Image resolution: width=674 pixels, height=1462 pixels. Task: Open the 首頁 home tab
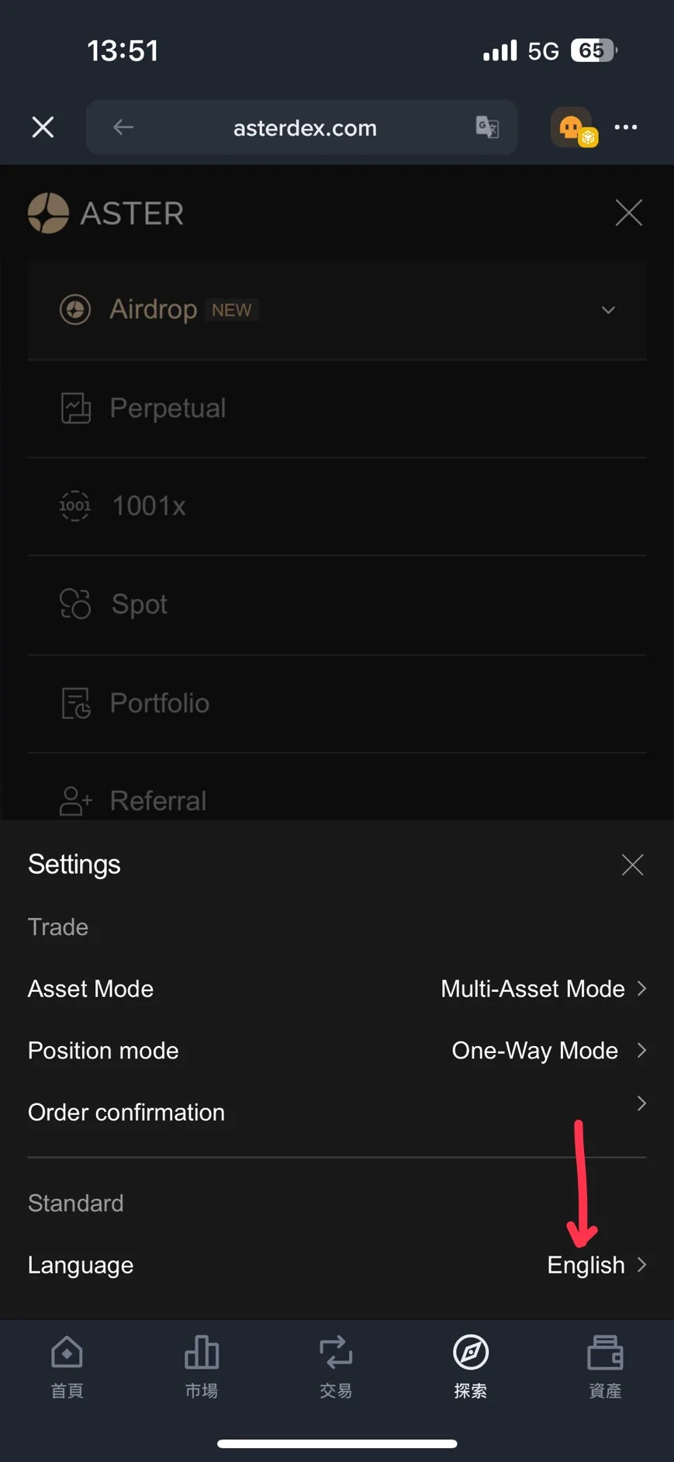tap(67, 1366)
